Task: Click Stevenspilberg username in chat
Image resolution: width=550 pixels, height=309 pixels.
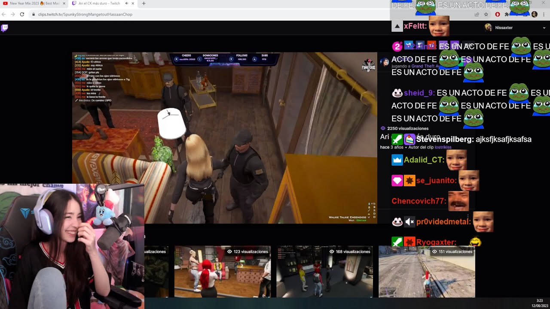Action: (x=445, y=139)
